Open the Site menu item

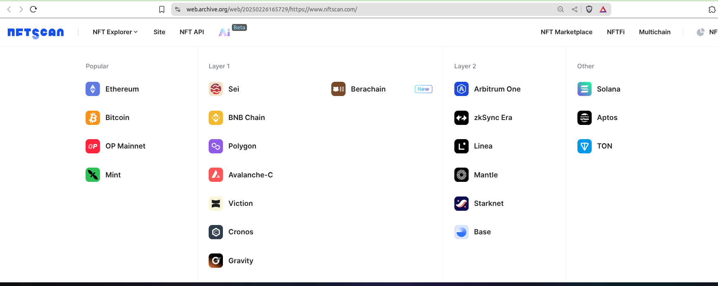point(159,32)
